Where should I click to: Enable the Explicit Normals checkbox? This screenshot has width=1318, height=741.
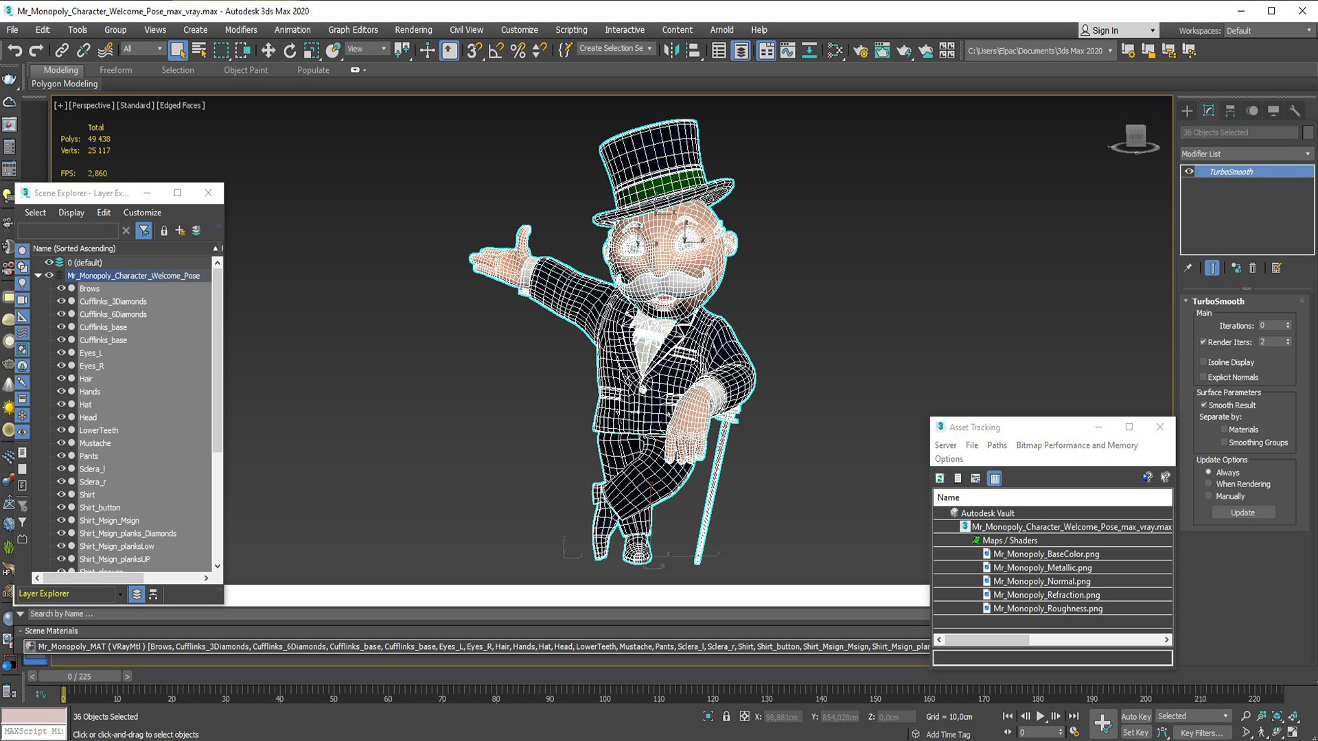[x=1203, y=377]
